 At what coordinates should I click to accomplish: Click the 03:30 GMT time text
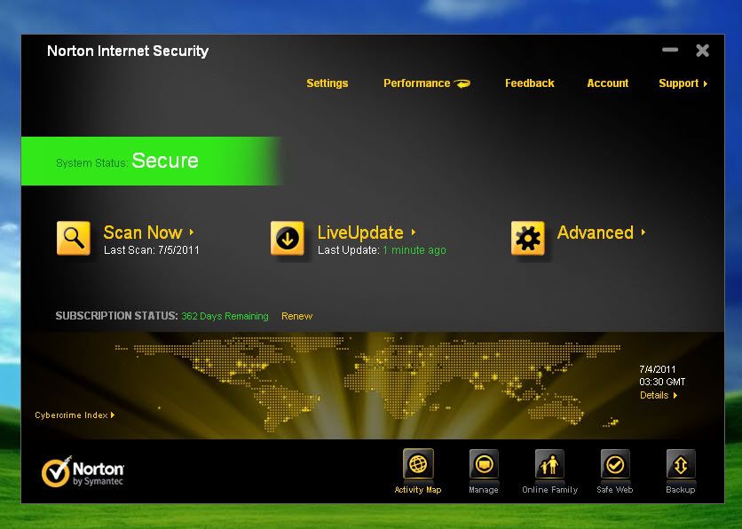click(x=662, y=382)
